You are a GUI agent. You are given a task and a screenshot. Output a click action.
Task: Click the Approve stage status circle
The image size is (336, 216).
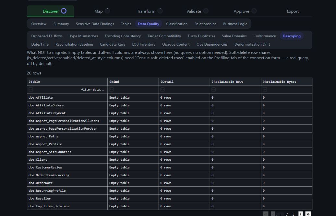tap(254, 11)
